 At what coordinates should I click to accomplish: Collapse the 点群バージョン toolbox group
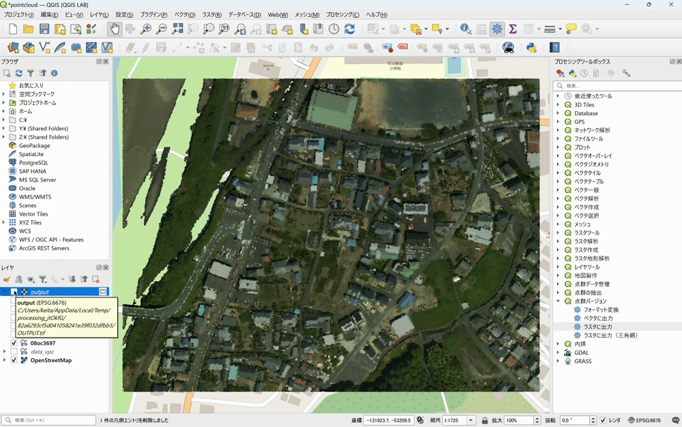click(x=558, y=301)
